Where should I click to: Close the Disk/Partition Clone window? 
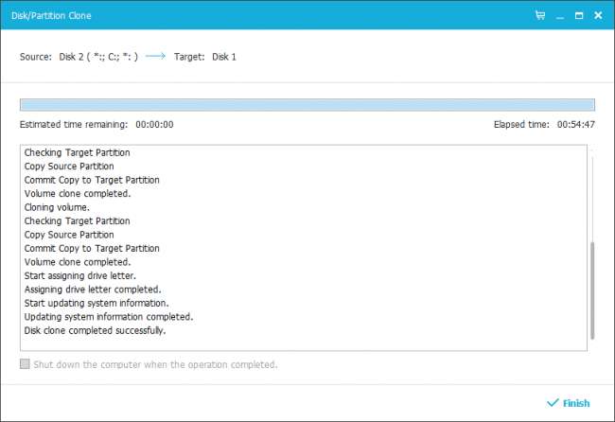(598, 15)
